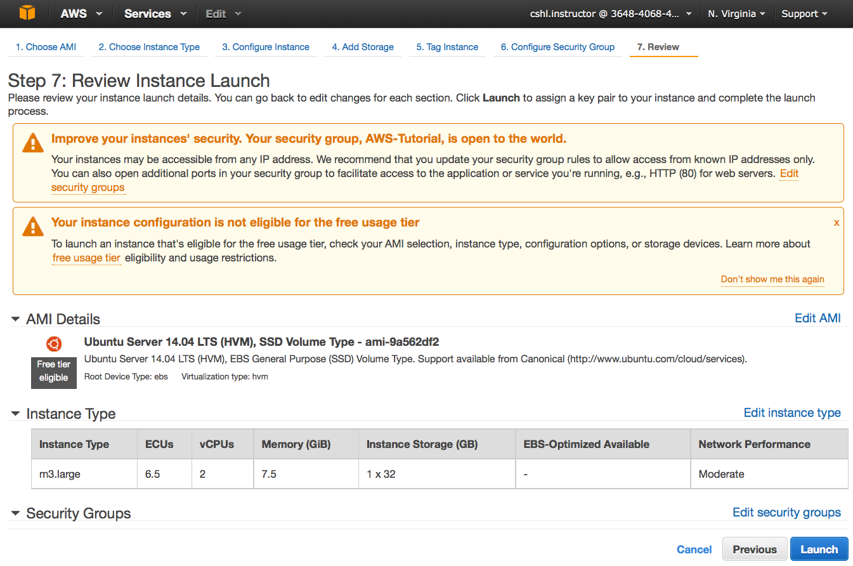
Task: Click the Step 7: Review Instance Launch heading
Action: (x=139, y=81)
